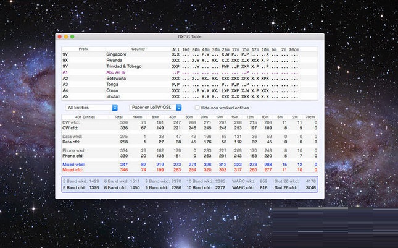Click the 6 Band cfd value 1450
The image size is (398, 248).
135,188
